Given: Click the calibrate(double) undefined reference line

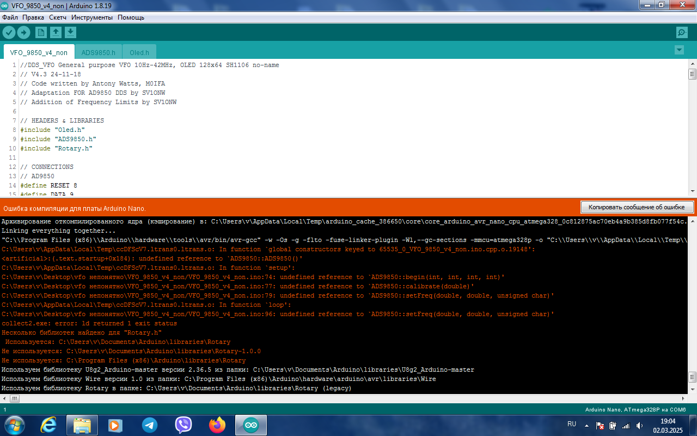Looking at the screenshot, I should click(x=238, y=286).
